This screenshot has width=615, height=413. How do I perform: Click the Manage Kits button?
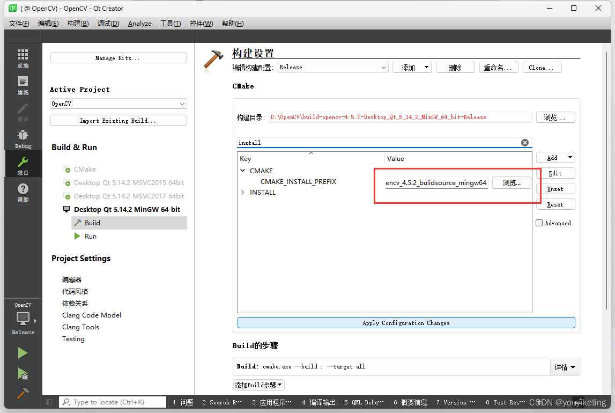pyautogui.click(x=118, y=57)
